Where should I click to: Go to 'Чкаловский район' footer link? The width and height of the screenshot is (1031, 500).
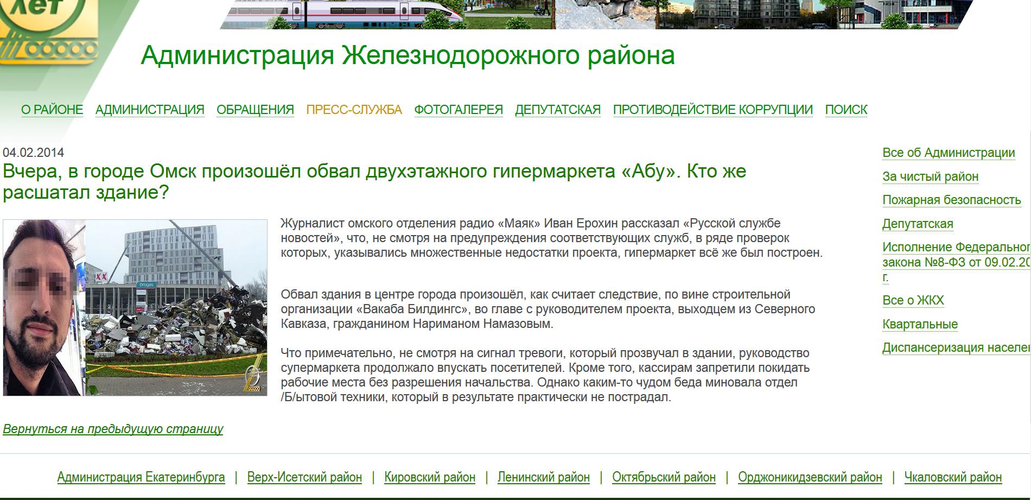click(953, 477)
